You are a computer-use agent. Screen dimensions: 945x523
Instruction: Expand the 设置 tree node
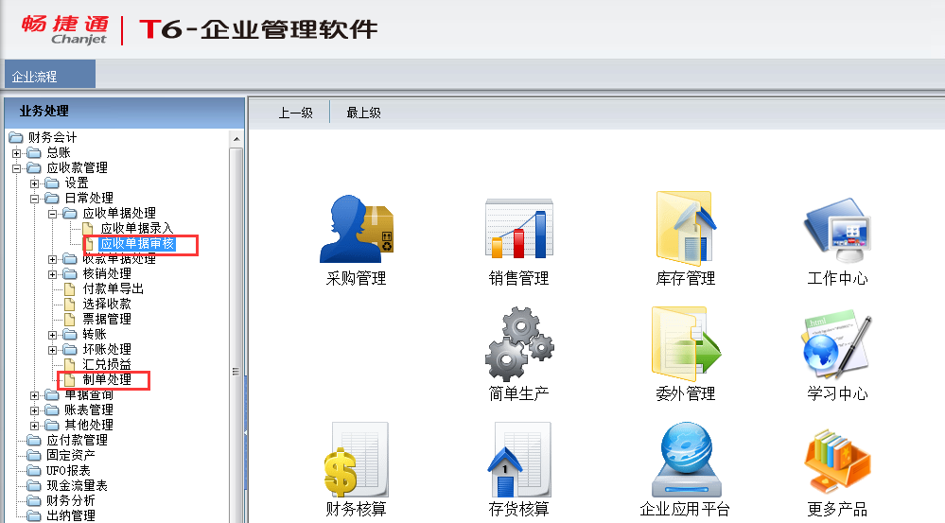(34, 183)
